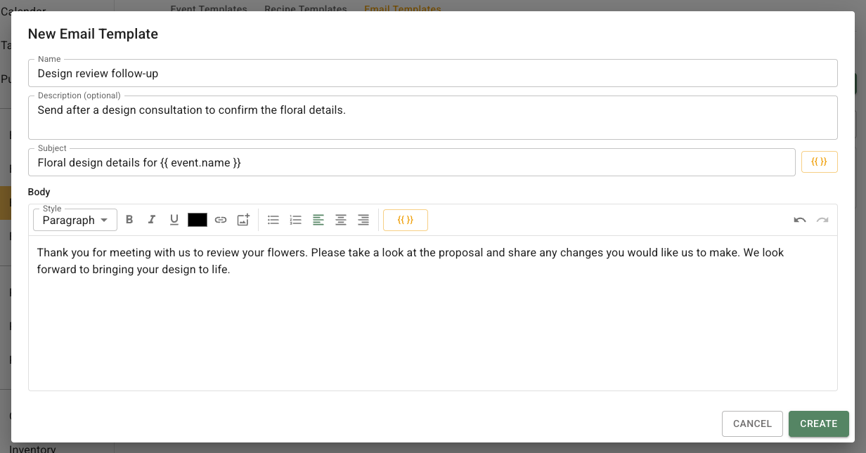Center-align the body text
This screenshot has width=866, height=453.
[341, 220]
